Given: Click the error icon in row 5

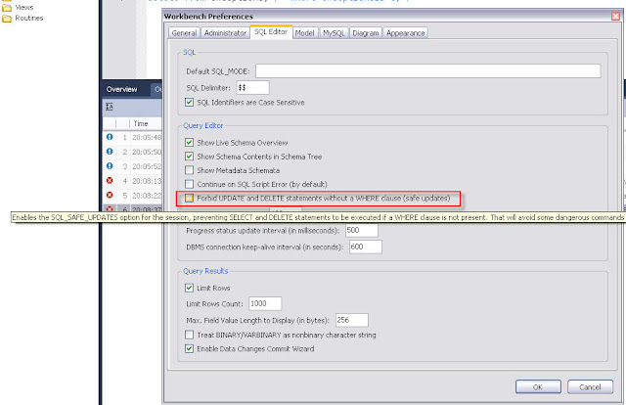Looking at the screenshot, I should [x=110, y=195].
